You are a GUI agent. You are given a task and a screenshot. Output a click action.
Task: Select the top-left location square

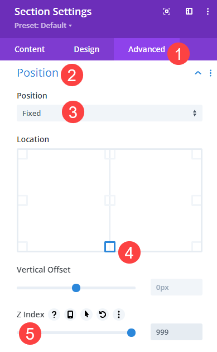(22, 154)
